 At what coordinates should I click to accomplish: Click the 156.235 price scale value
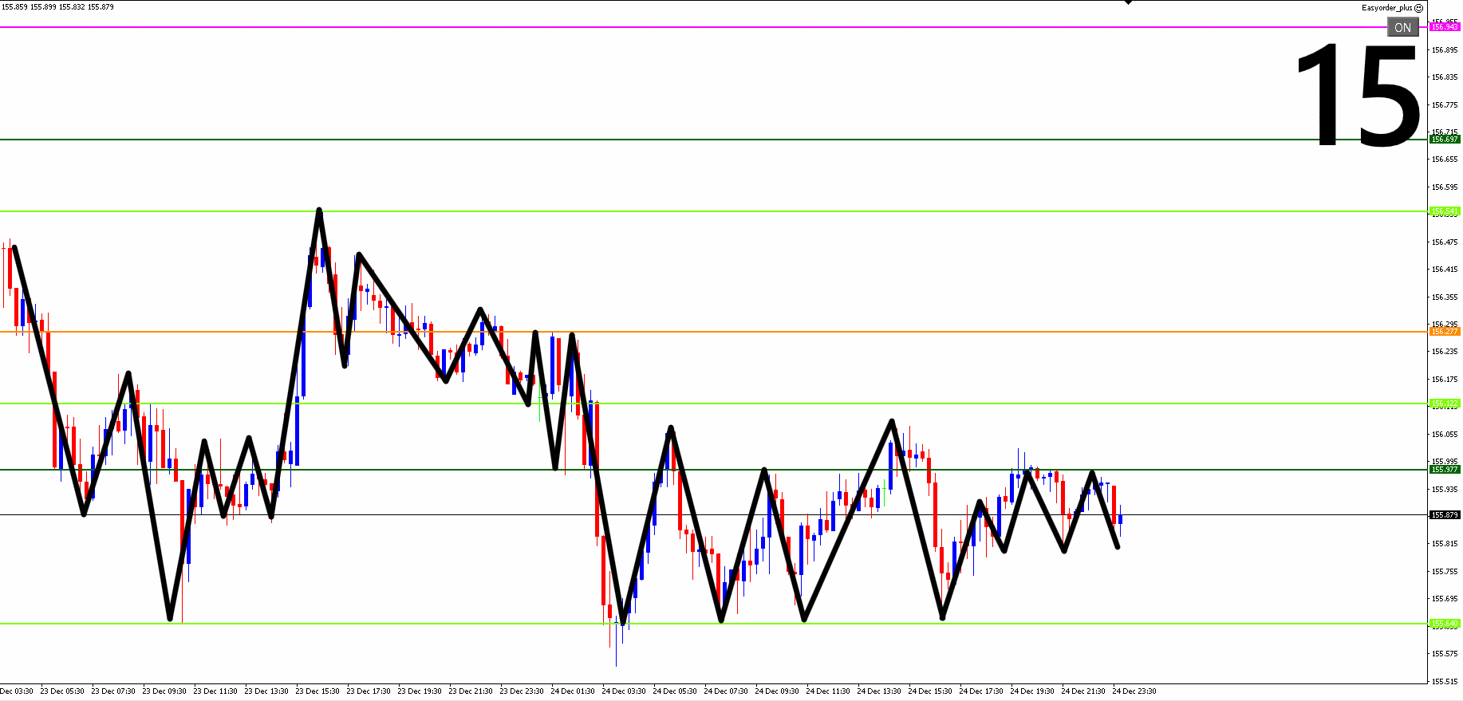click(1445, 352)
